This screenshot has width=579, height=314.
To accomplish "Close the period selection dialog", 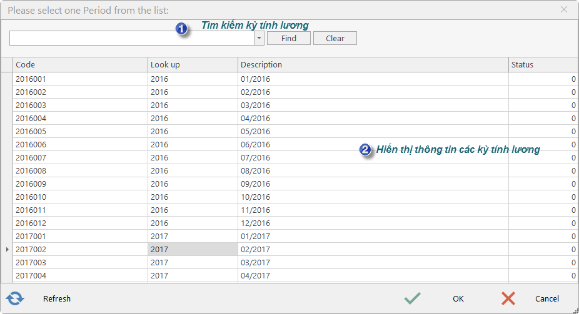I will (564, 10).
